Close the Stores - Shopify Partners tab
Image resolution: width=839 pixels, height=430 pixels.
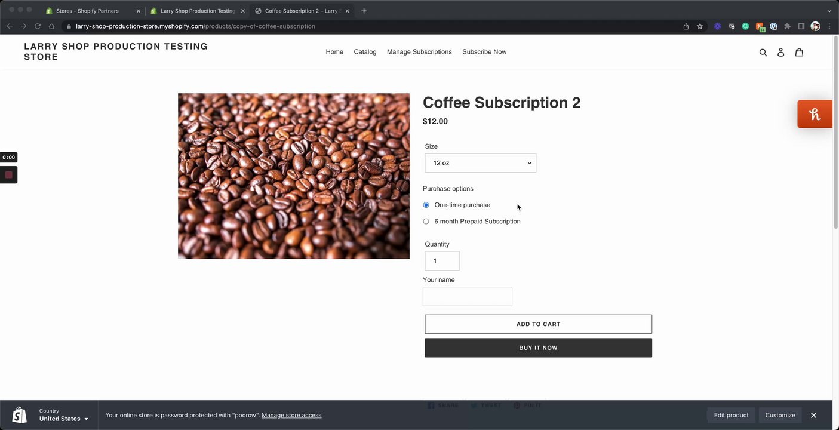click(x=138, y=11)
